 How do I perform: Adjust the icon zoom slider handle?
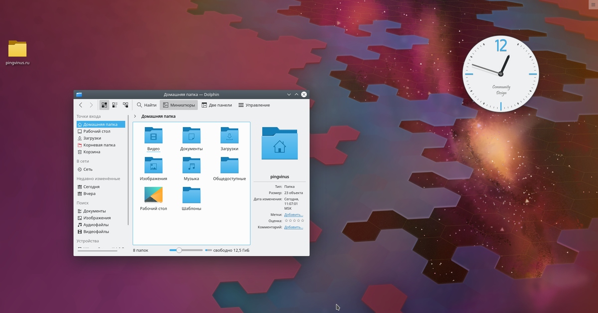179,250
